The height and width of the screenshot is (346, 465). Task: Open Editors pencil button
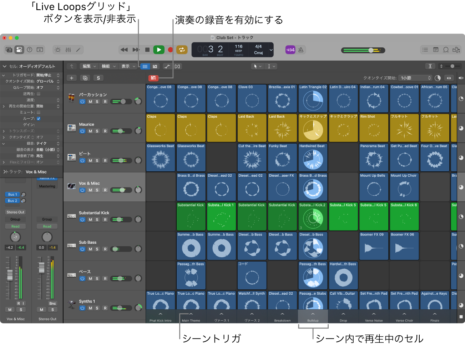[x=78, y=50]
